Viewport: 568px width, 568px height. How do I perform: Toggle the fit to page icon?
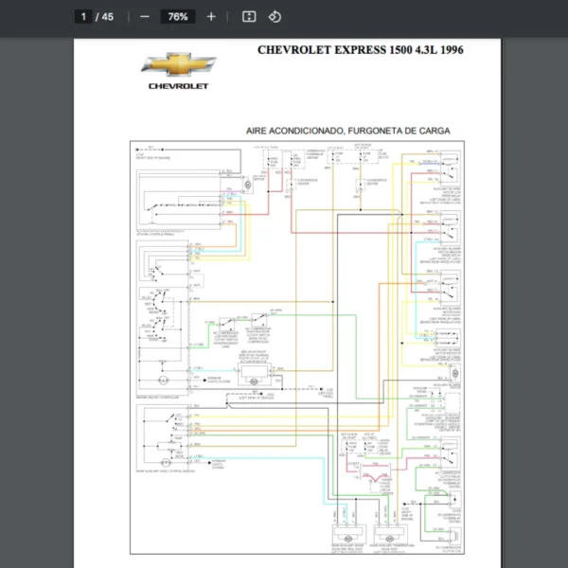(249, 17)
